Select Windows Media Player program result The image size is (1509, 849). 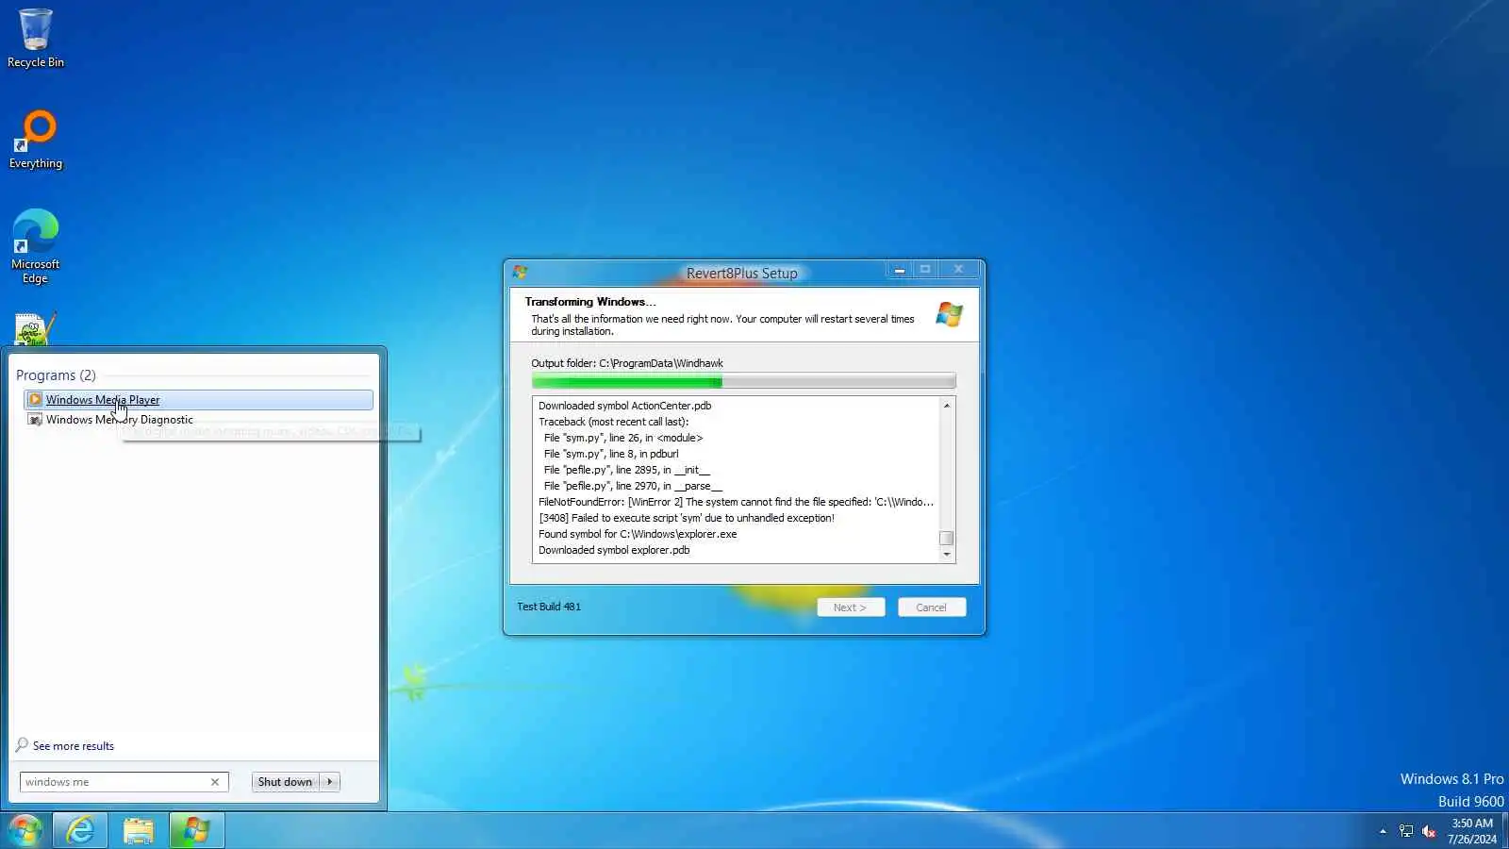tap(198, 400)
